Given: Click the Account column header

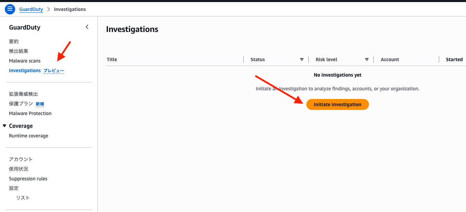Looking at the screenshot, I should 390,59.
